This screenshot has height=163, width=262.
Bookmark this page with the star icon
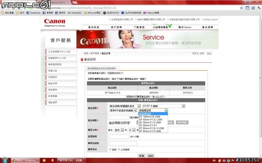[x=241, y=8]
